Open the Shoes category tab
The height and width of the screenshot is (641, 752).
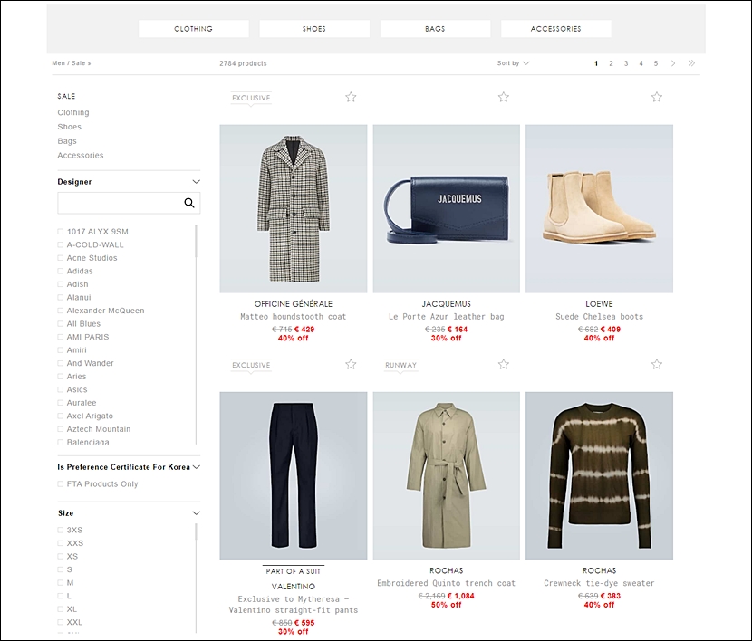(314, 29)
